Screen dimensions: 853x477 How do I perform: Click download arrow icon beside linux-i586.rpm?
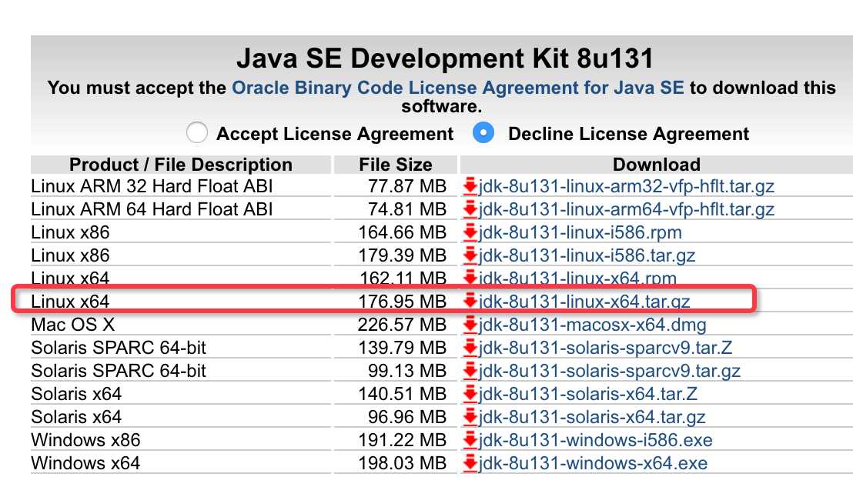coord(470,233)
